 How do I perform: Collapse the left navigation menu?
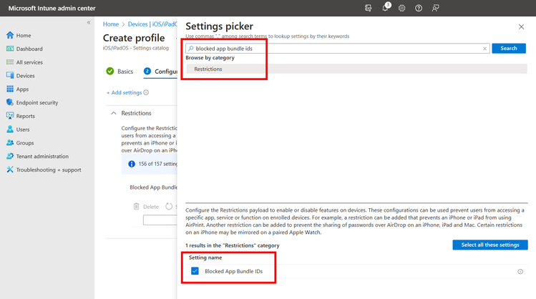pos(89,23)
